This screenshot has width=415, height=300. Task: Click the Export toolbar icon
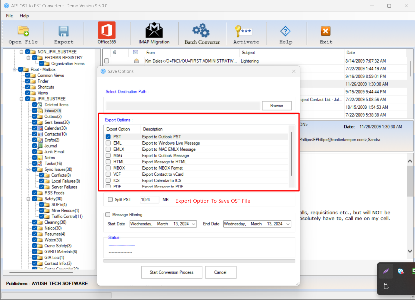tap(63, 31)
